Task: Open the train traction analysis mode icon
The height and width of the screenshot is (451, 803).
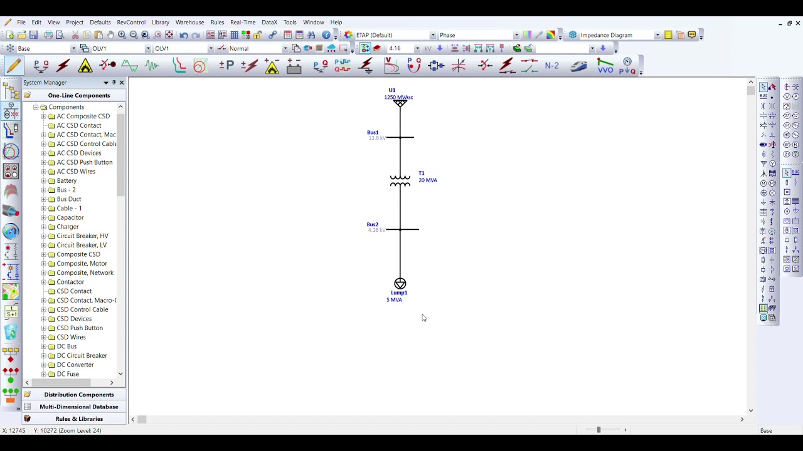Action: point(578,66)
